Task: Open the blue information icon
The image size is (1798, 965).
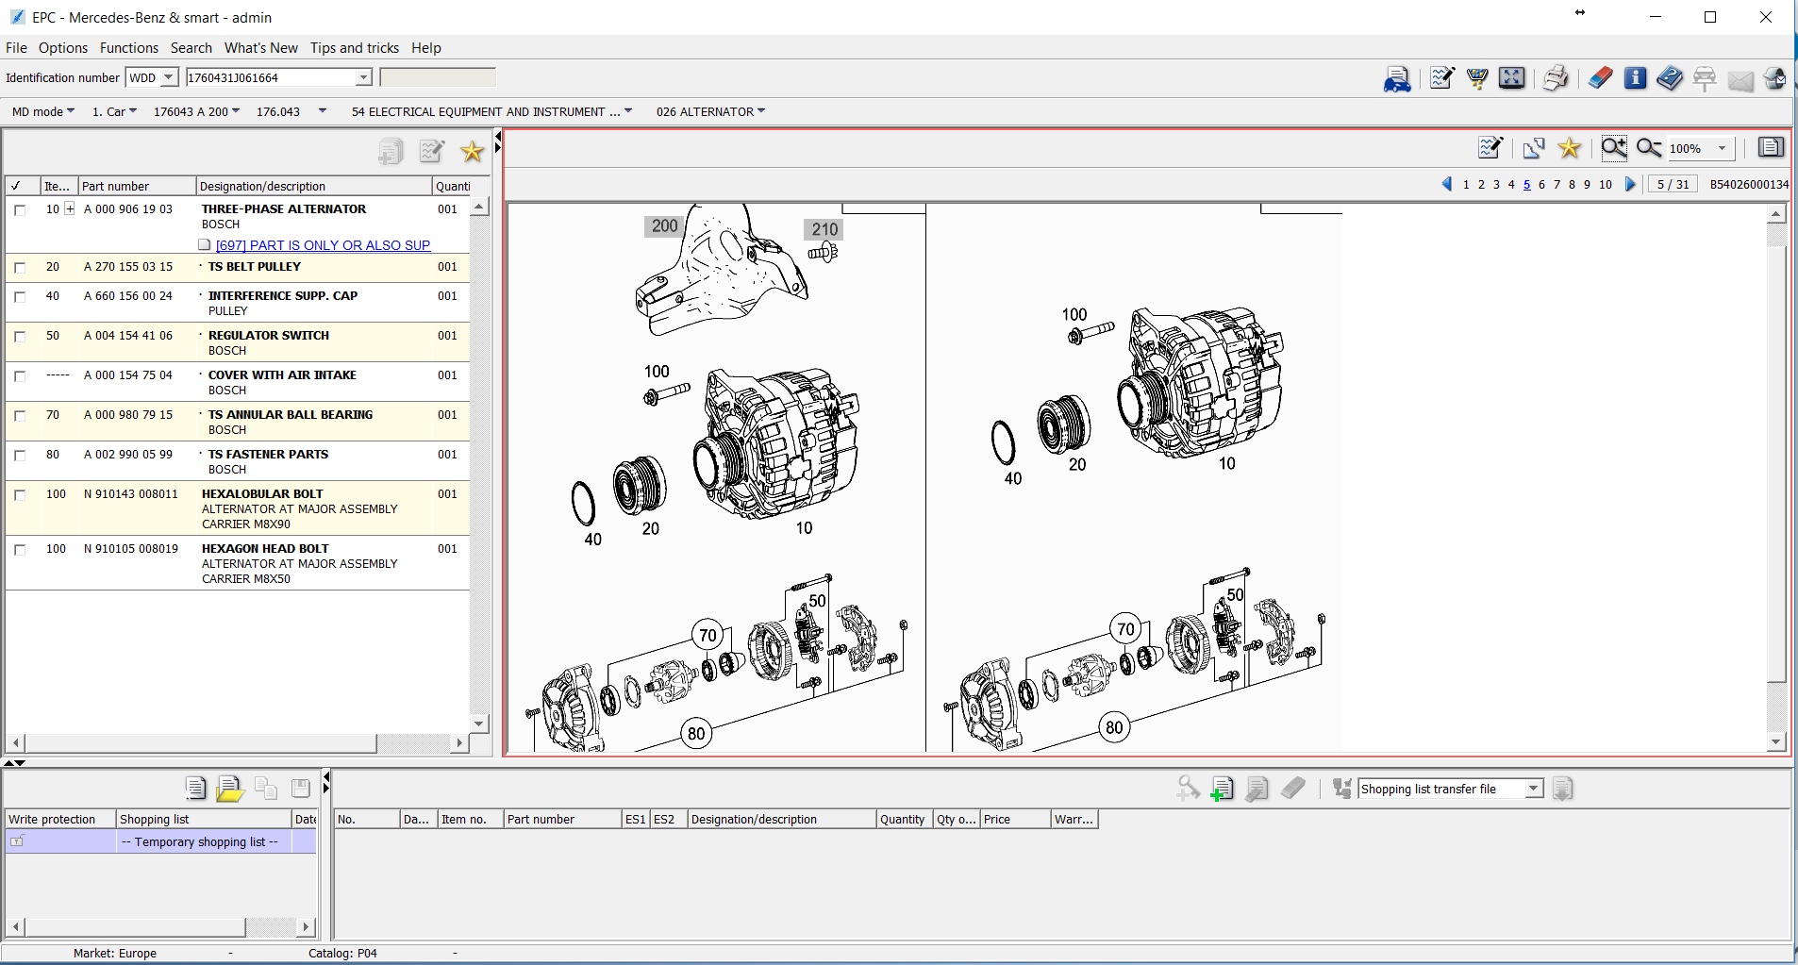Action: [x=1635, y=78]
